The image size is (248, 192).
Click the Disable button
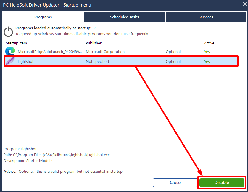coord(222,183)
